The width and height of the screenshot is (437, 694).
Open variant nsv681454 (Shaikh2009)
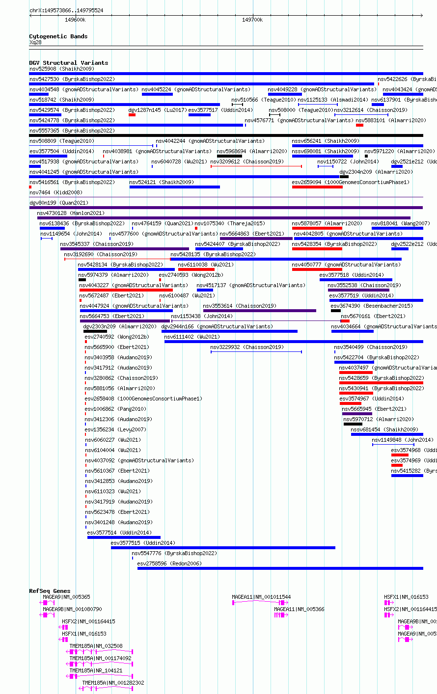384,429
